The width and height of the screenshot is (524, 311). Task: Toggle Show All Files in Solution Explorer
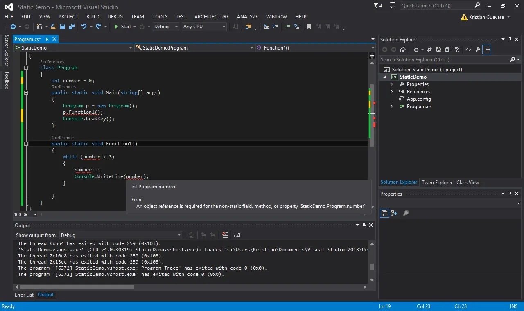pyautogui.click(x=456, y=50)
